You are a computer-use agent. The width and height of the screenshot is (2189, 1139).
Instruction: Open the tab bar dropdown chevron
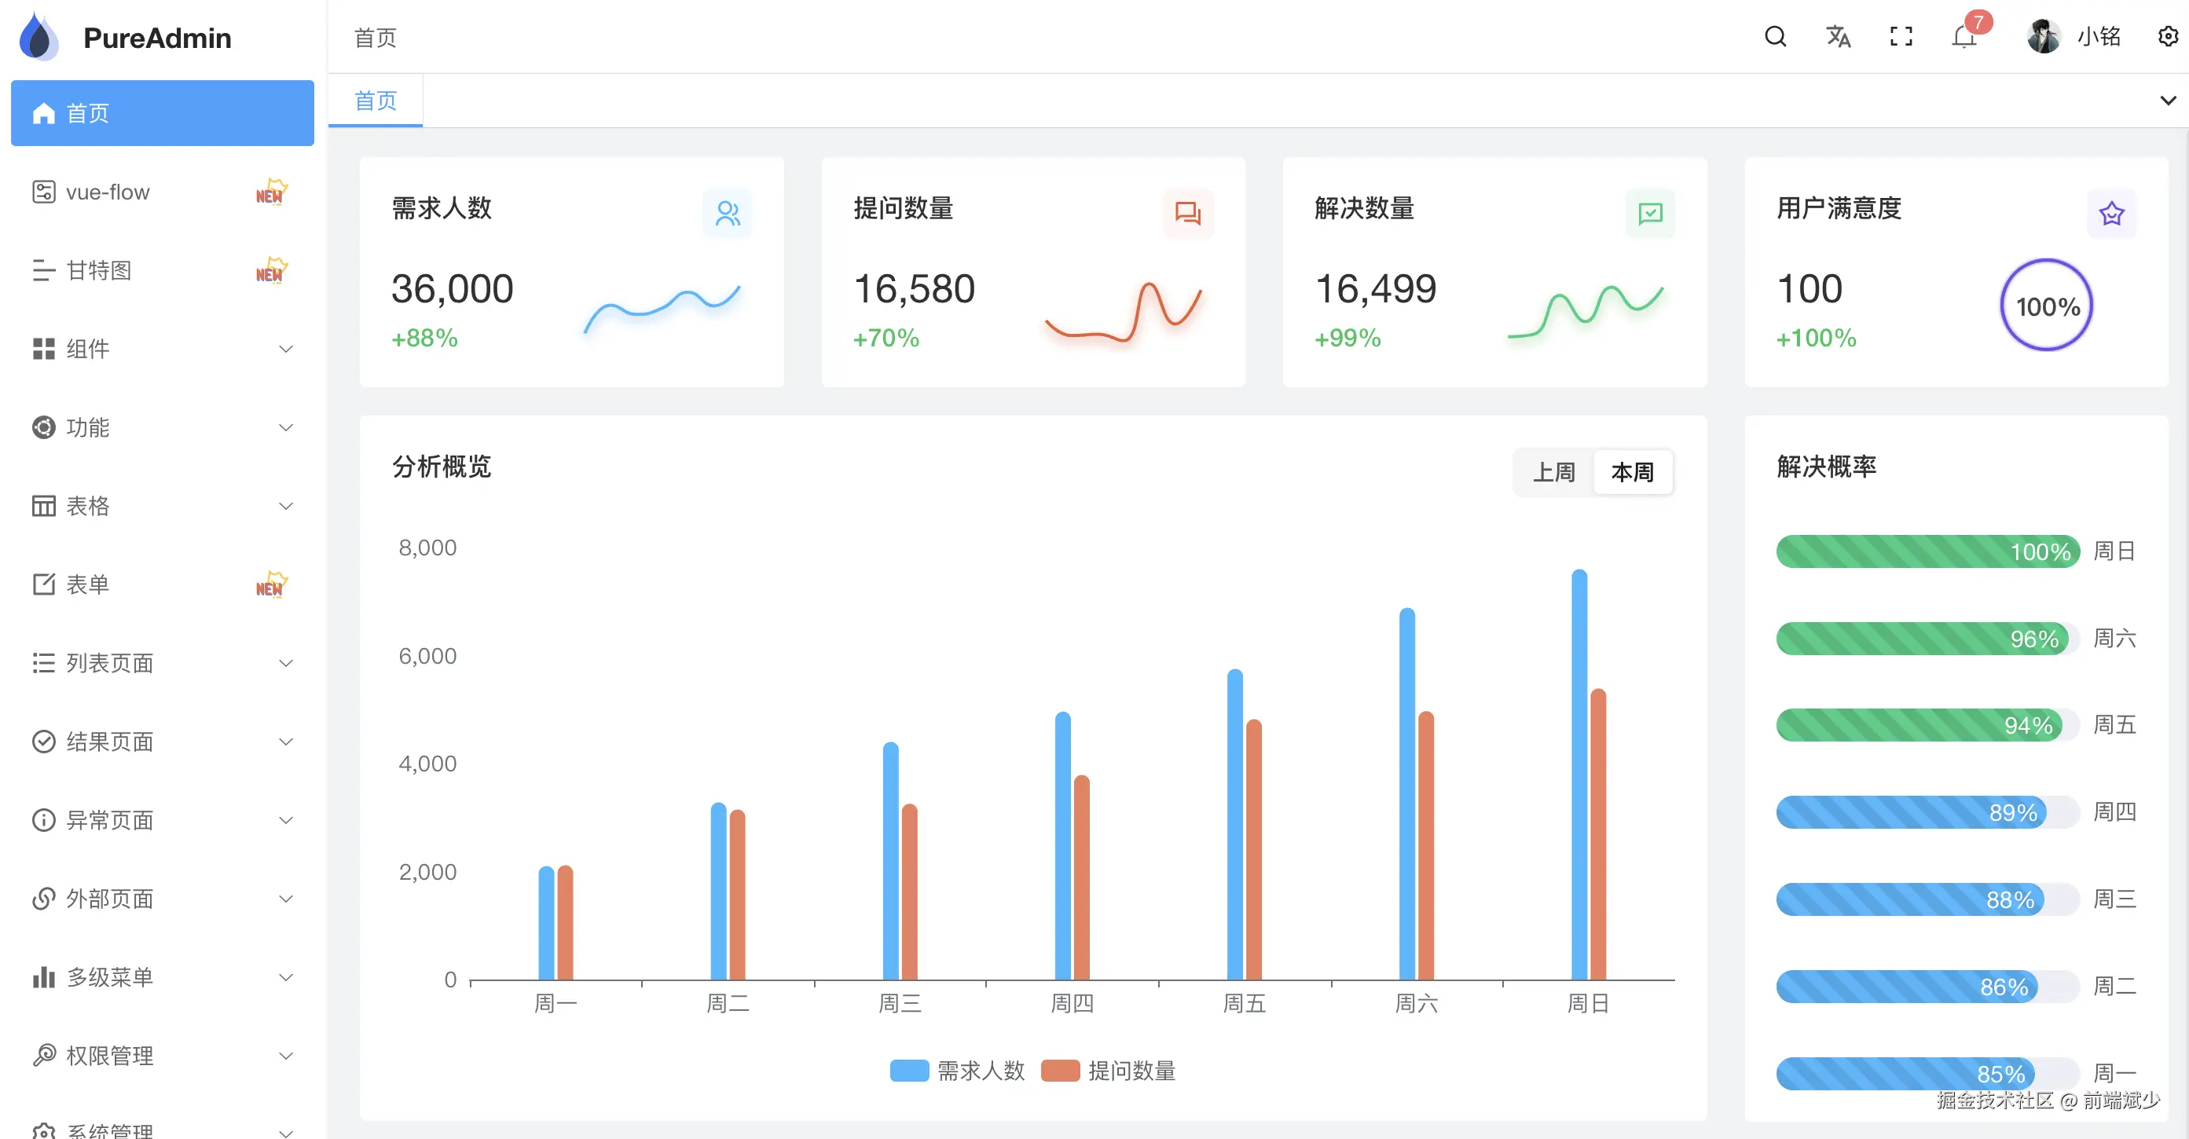[2168, 101]
